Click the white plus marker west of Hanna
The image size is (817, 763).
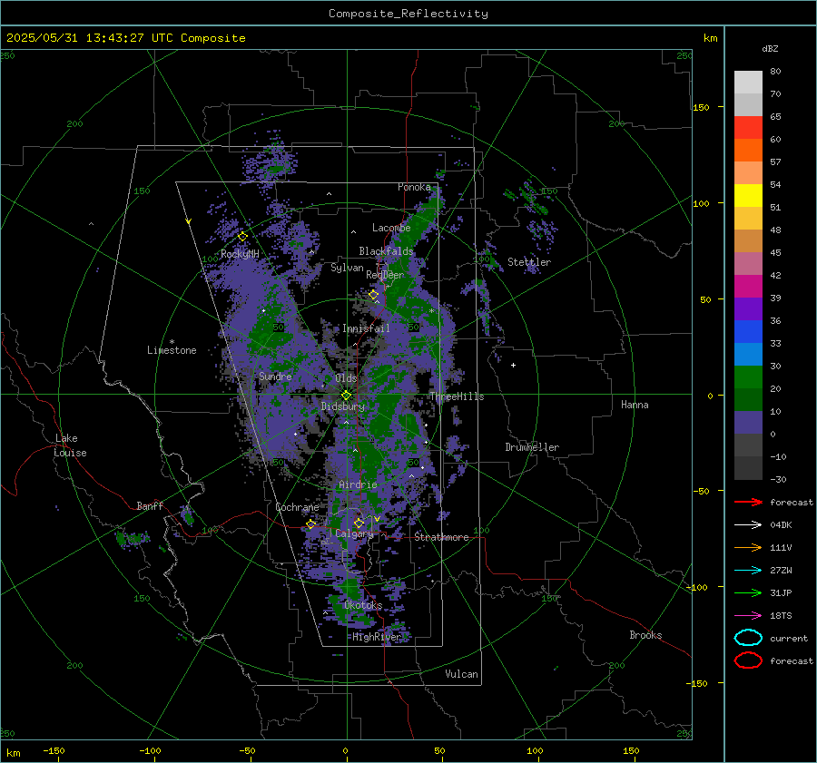[x=513, y=365]
